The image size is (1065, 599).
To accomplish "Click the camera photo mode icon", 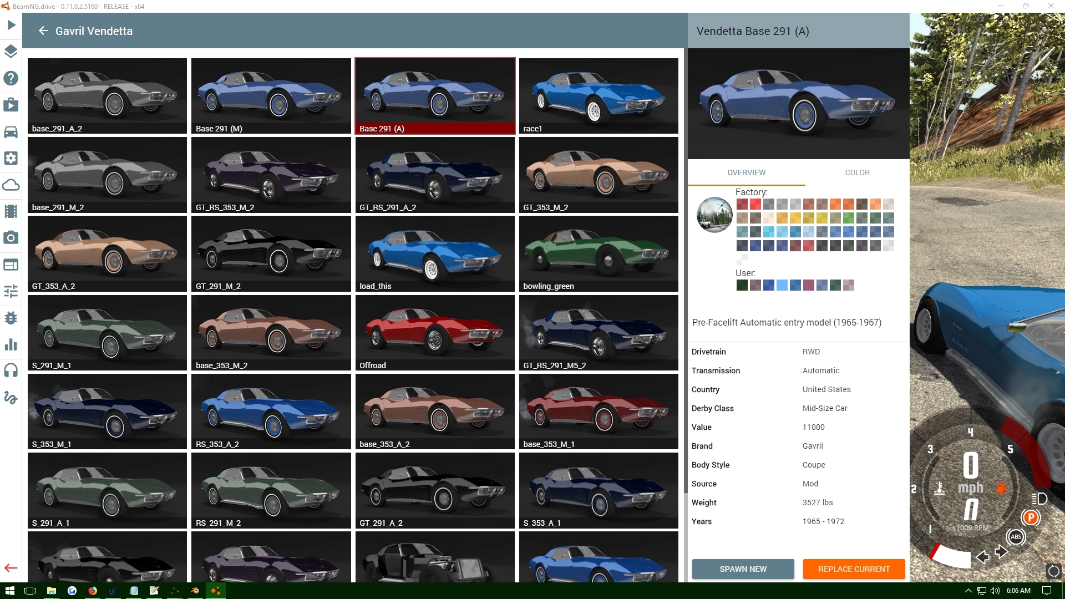I will click(11, 238).
